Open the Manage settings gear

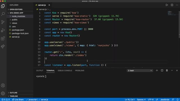pos(3,93)
